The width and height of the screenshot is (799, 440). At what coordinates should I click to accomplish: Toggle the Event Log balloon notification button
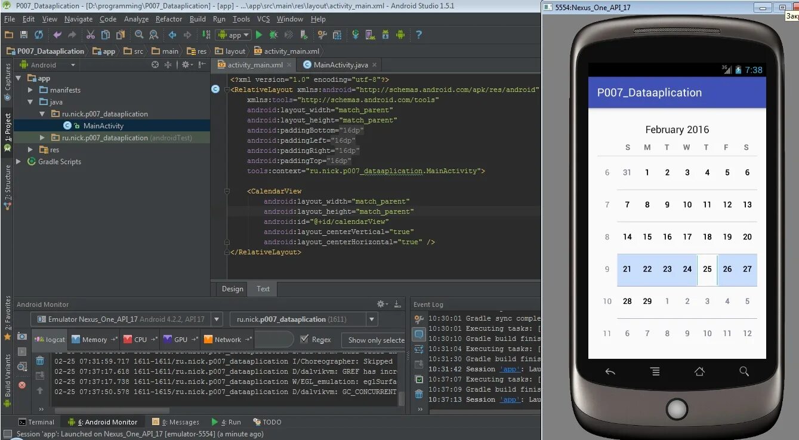tap(419, 334)
